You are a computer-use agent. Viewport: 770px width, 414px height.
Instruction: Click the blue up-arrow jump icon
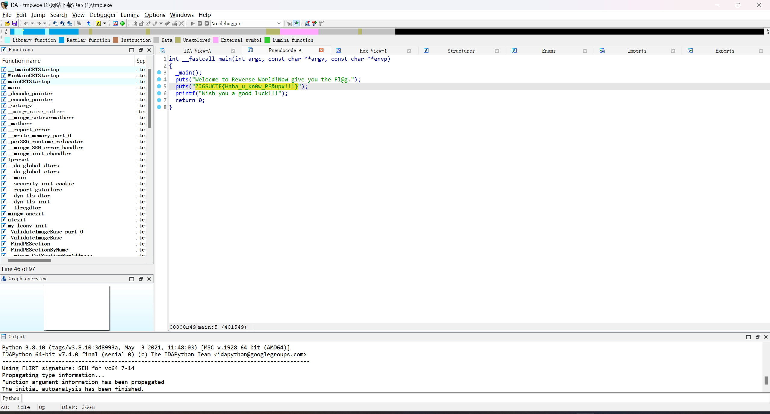[89, 23]
